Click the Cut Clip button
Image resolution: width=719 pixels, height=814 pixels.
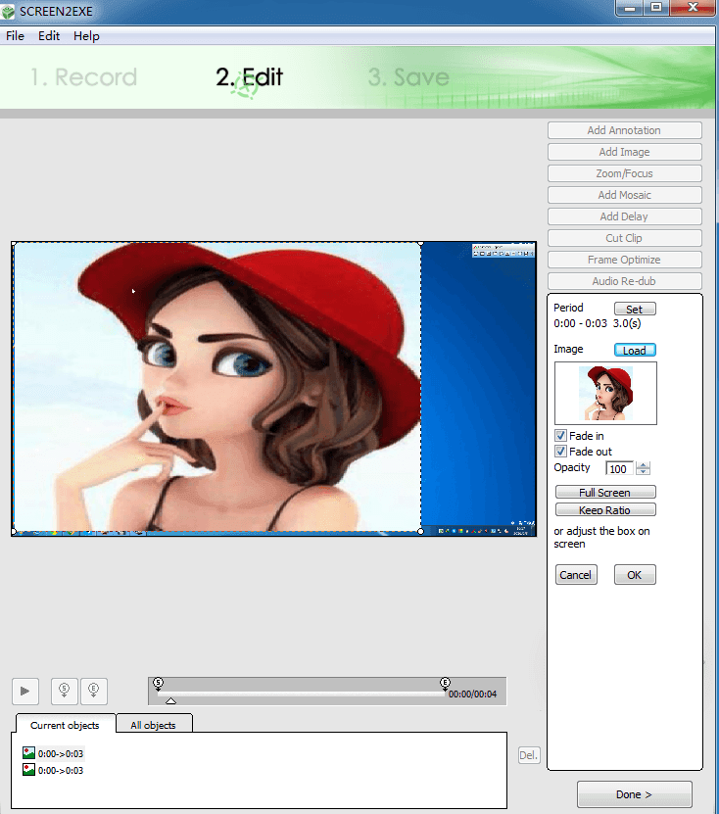[625, 238]
